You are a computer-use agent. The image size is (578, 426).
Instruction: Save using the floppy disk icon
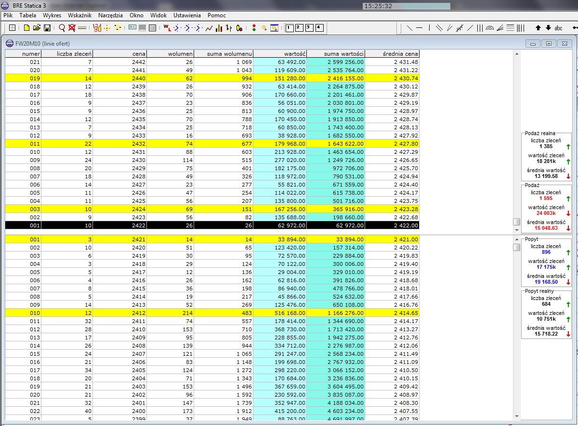47,28
